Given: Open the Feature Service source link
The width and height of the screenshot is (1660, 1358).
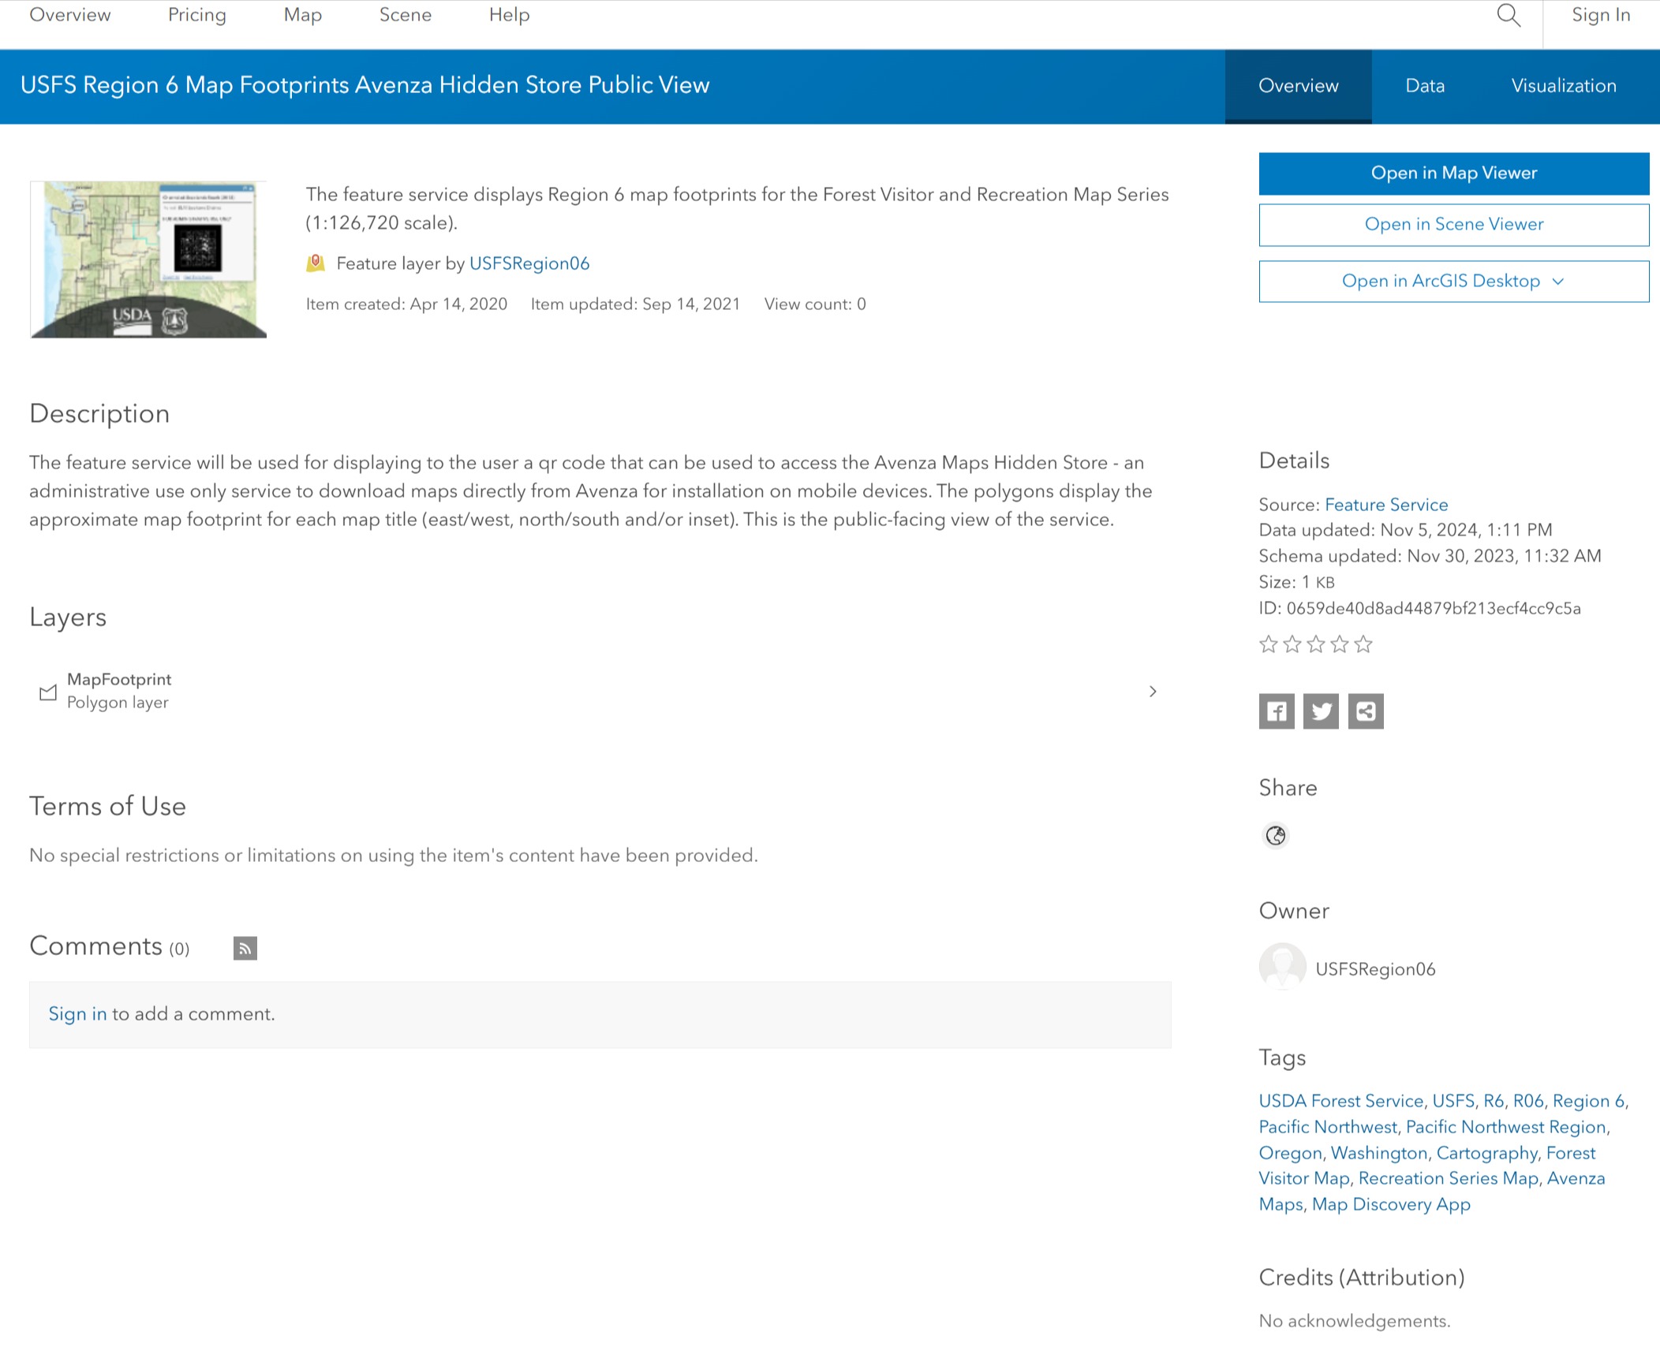Looking at the screenshot, I should point(1386,505).
